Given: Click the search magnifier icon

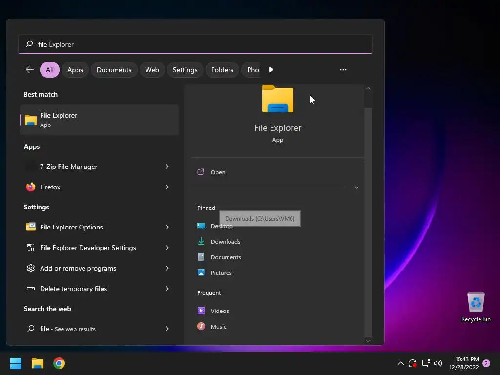Looking at the screenshot, I should 29,44.
